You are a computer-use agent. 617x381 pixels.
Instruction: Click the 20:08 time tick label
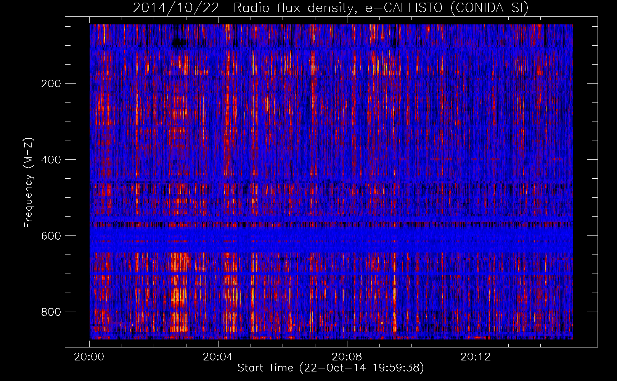[x=347, y=357]
